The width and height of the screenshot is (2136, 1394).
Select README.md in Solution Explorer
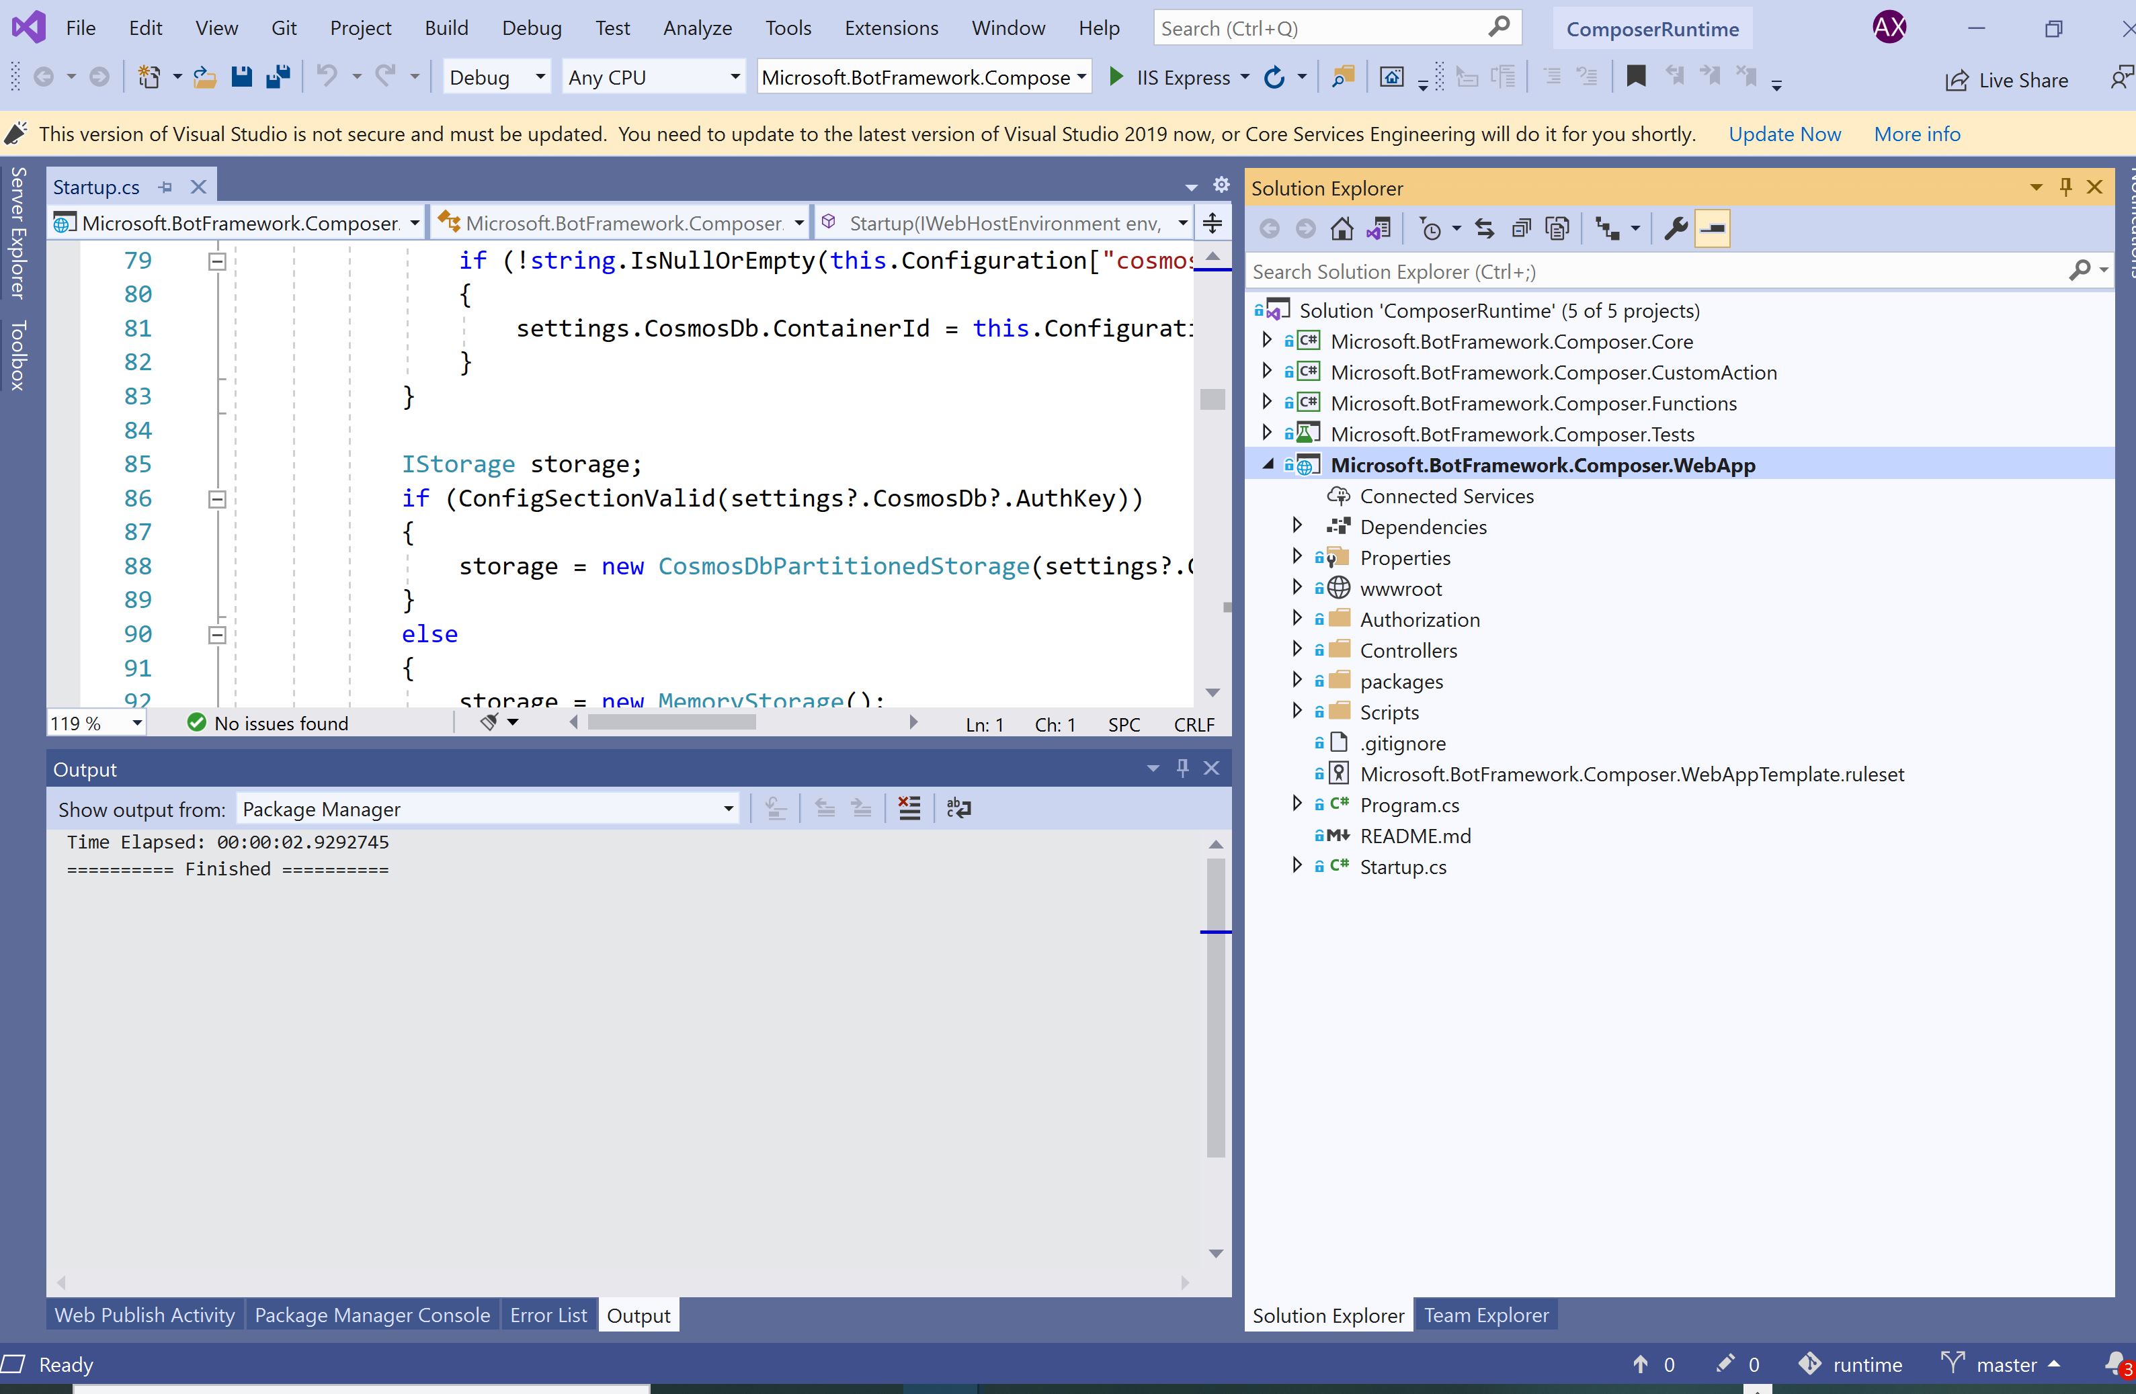point(1414,835)
